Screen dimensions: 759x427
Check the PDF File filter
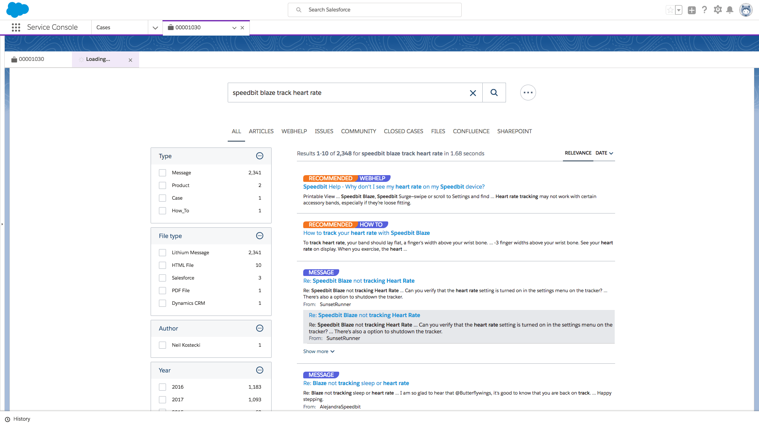tap(162, 291)
